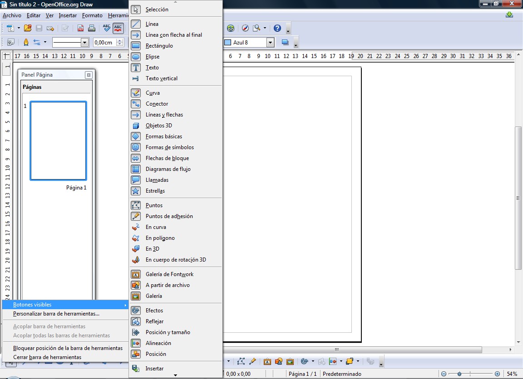
Task: Click the Posición y tamaño icon
Action: [x=136, y=332]
